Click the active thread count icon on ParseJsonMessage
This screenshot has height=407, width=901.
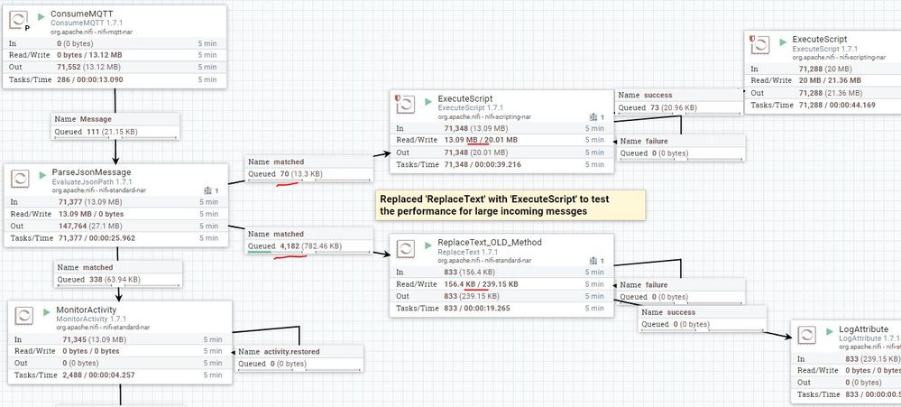coord(208,190)
